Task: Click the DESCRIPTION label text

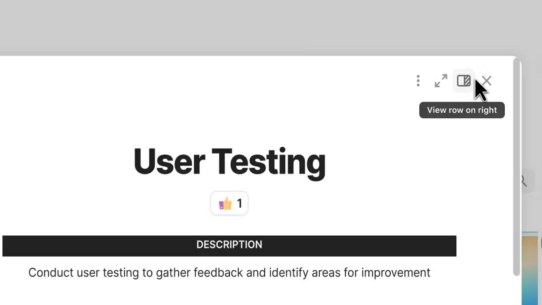Action: (x=229, y=245)
